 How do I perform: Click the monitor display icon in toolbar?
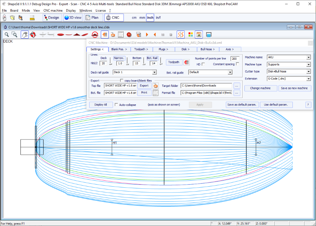(209, 34)
